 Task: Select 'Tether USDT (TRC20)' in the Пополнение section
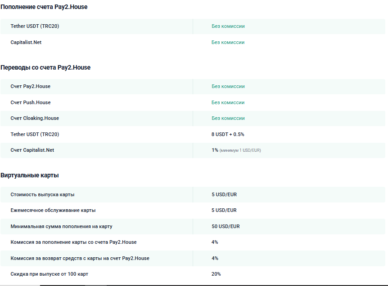35,26
